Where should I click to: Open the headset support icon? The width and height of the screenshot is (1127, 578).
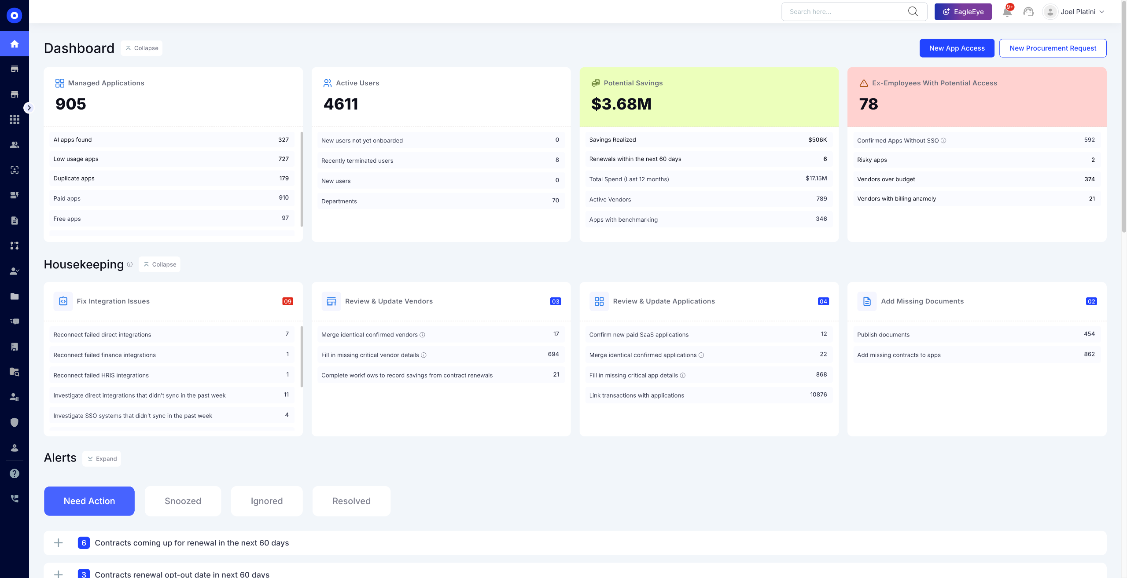pyautogui.click(x=1028, y=12)
